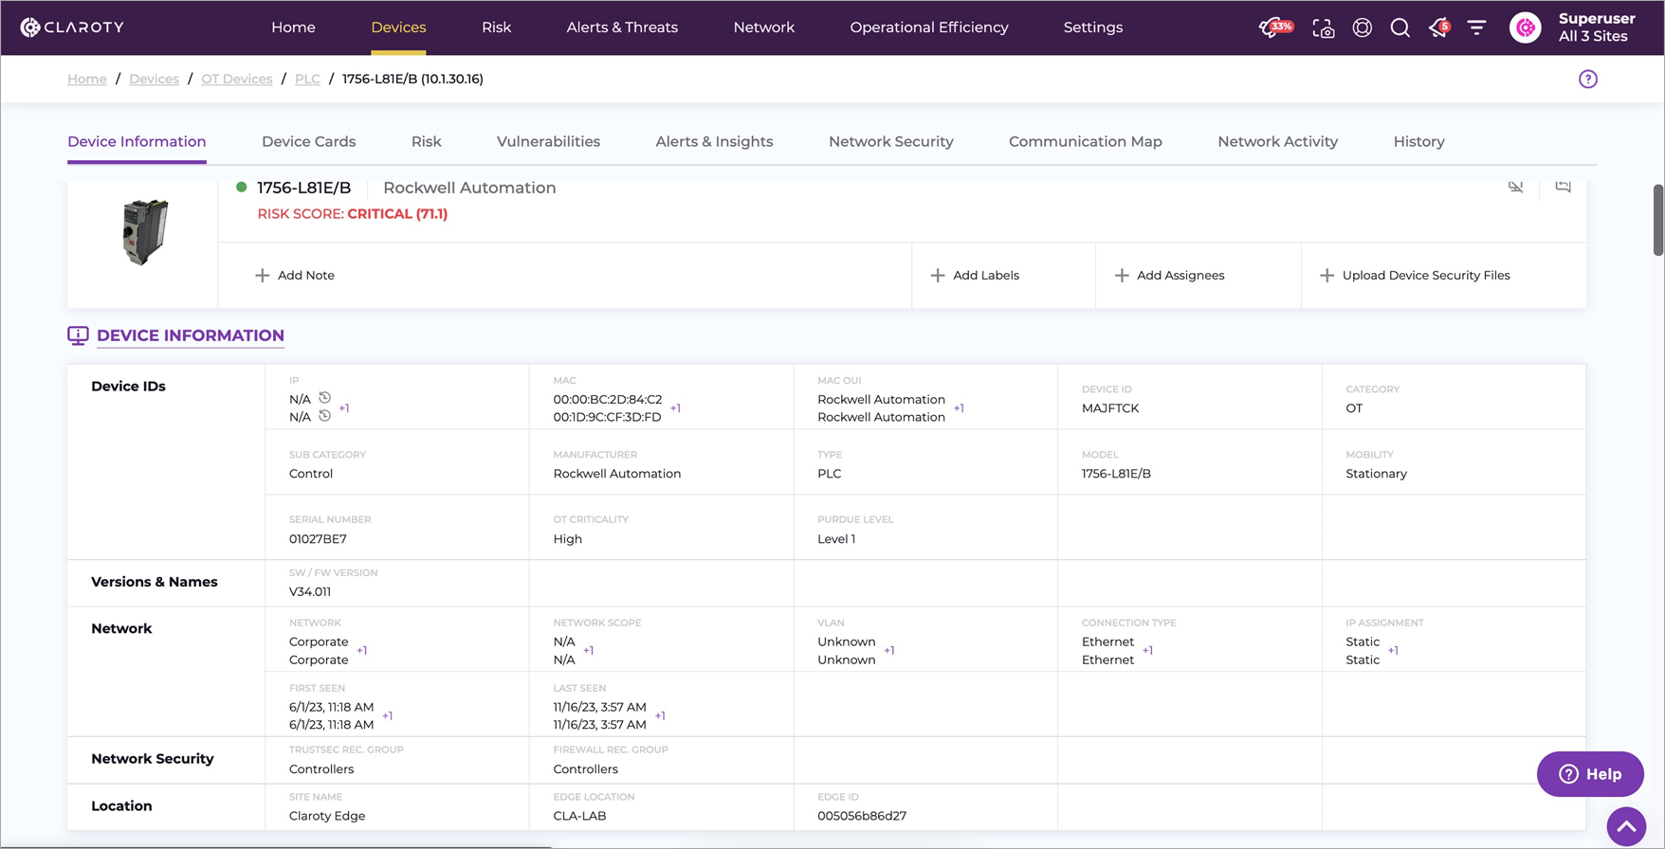Screen dimensions: 1665x849
Task: Follow the Home breadcrumb link
Action: click(87, 79)
